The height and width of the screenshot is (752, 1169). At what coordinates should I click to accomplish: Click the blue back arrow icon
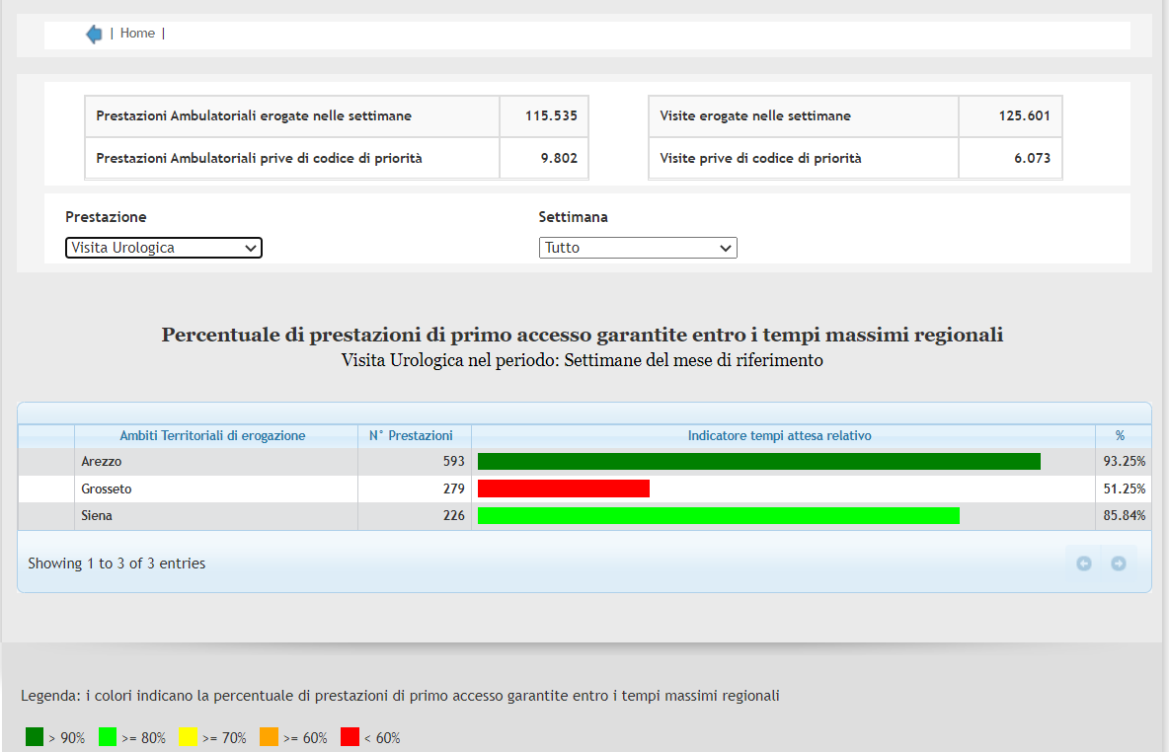pyautogui.click(x=94, y=35)
